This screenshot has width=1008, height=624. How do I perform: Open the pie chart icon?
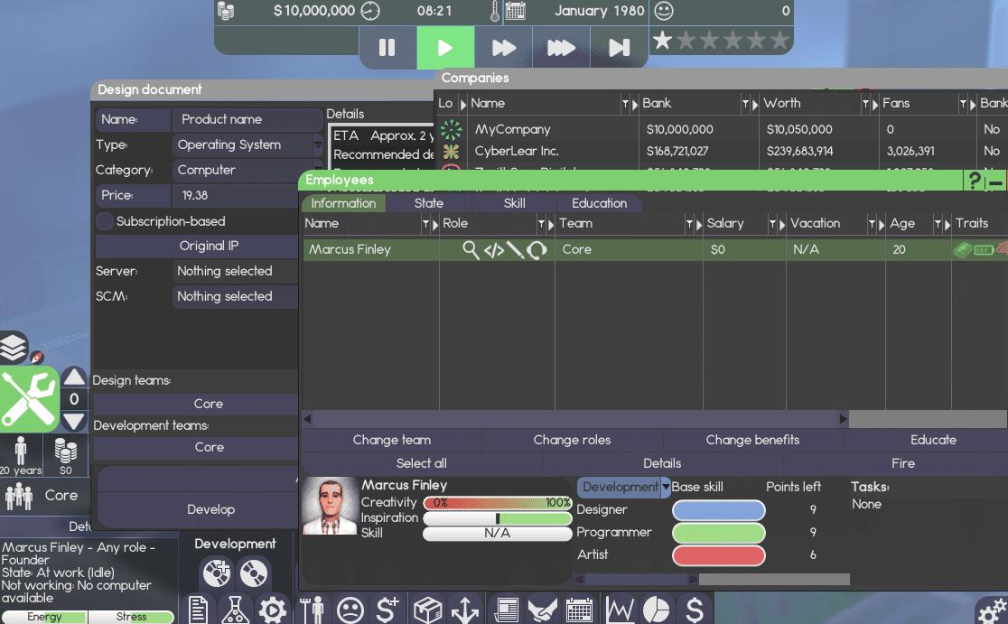click(656, 610)
